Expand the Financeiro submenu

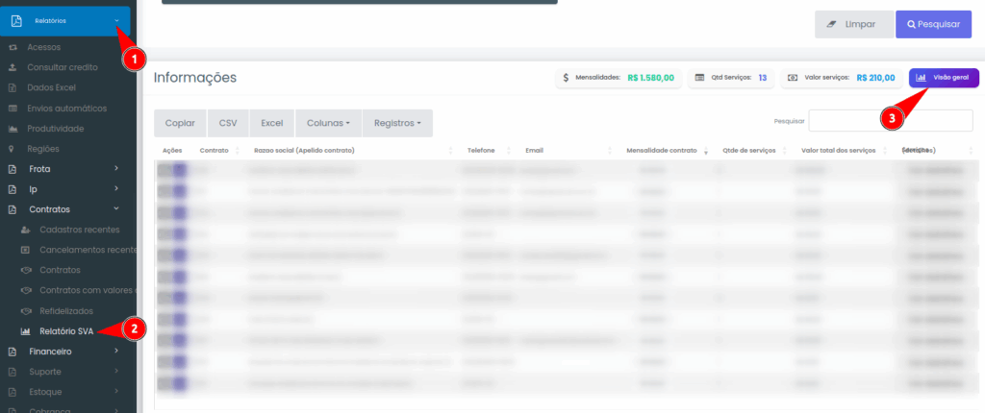116,352
